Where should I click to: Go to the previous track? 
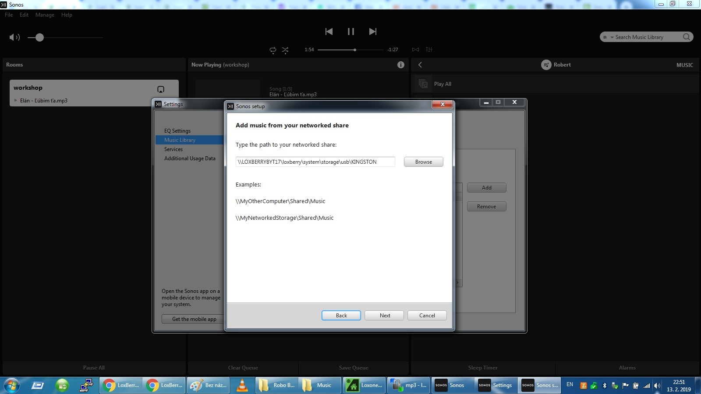point(329,32)
